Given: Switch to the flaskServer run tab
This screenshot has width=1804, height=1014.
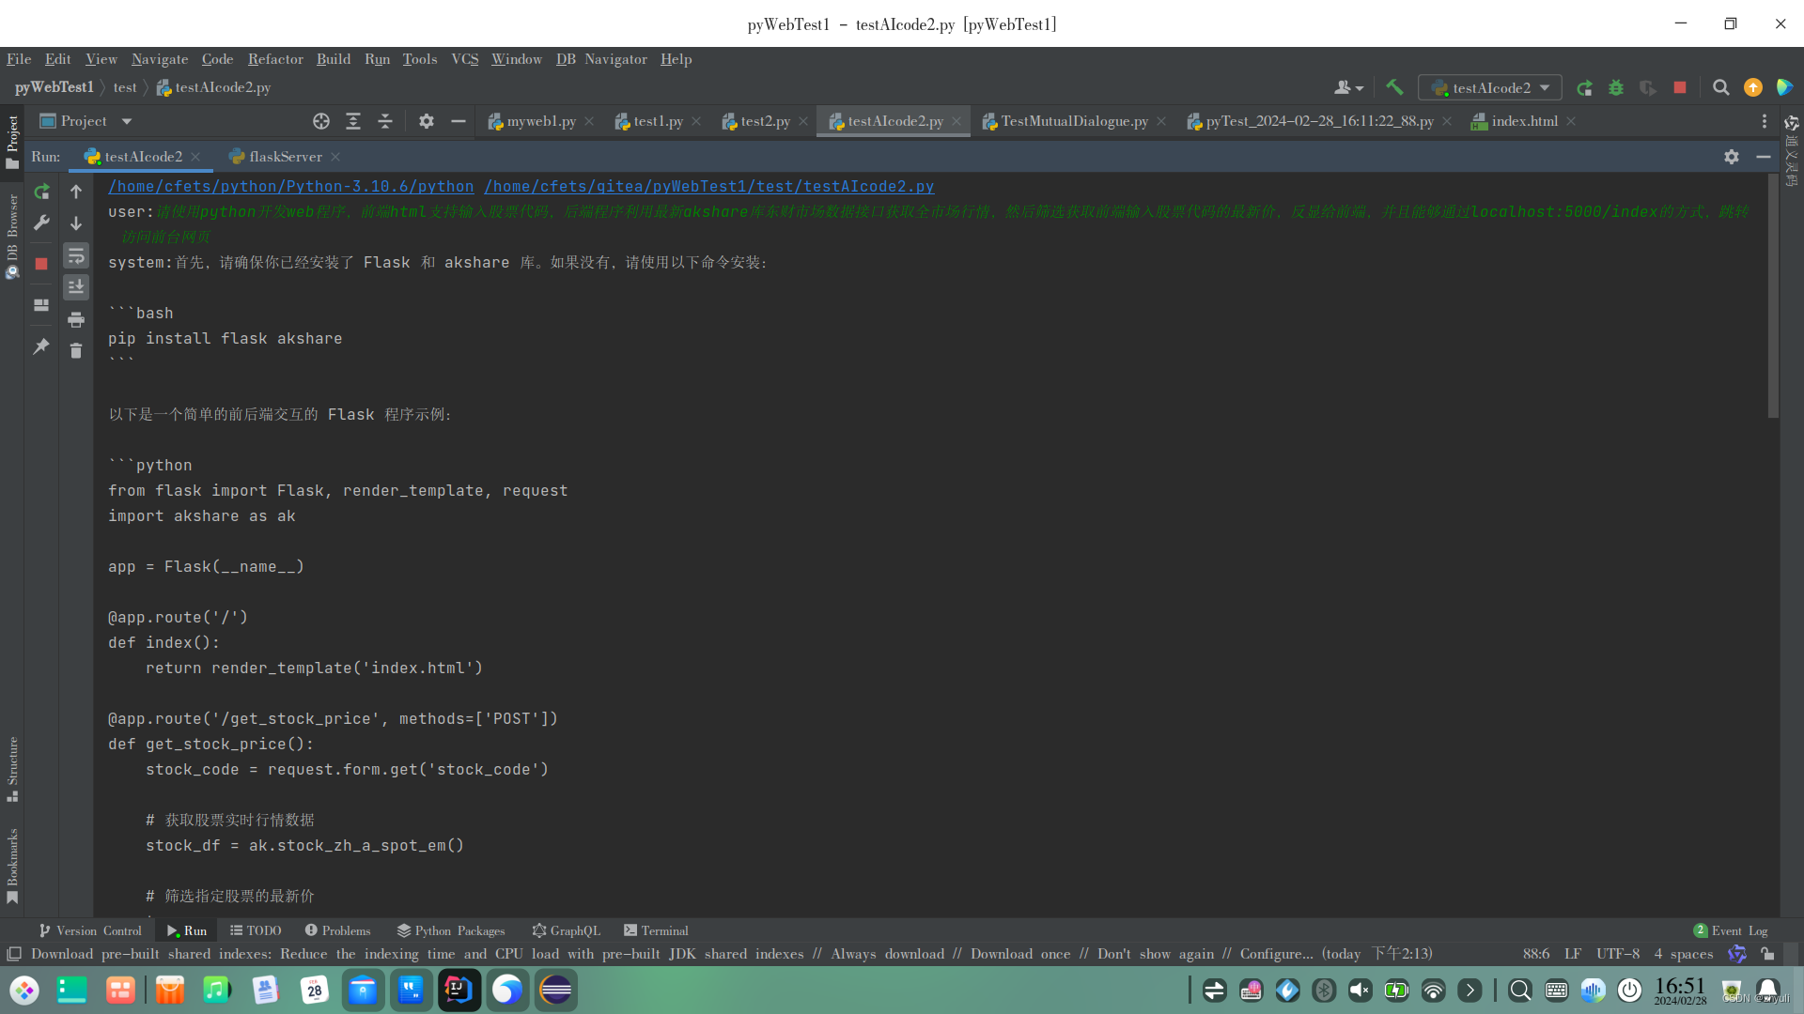Looking at the screenshot, I should [285, 157].
